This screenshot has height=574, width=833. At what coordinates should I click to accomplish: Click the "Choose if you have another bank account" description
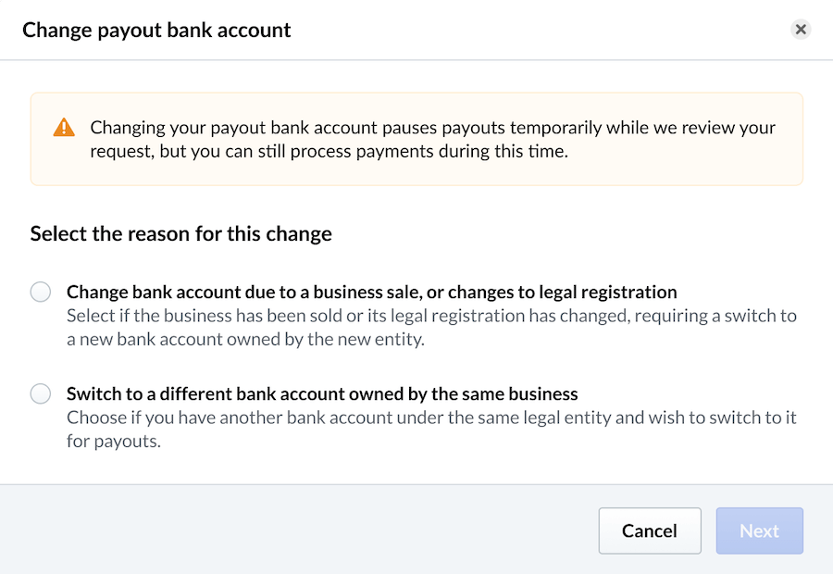pos(431,418)
